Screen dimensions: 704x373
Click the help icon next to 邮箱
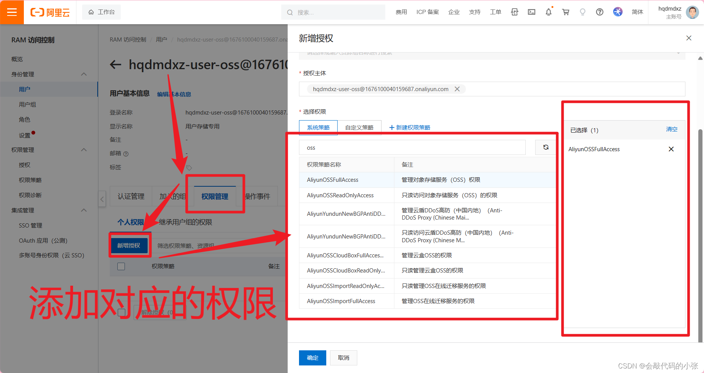click(126, 154)
